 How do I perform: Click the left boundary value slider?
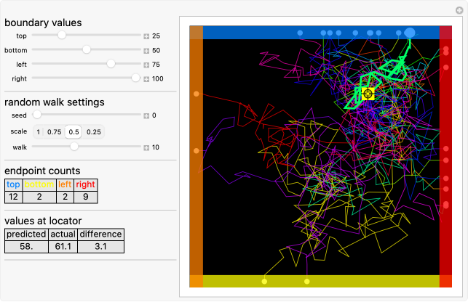[87, 64]
